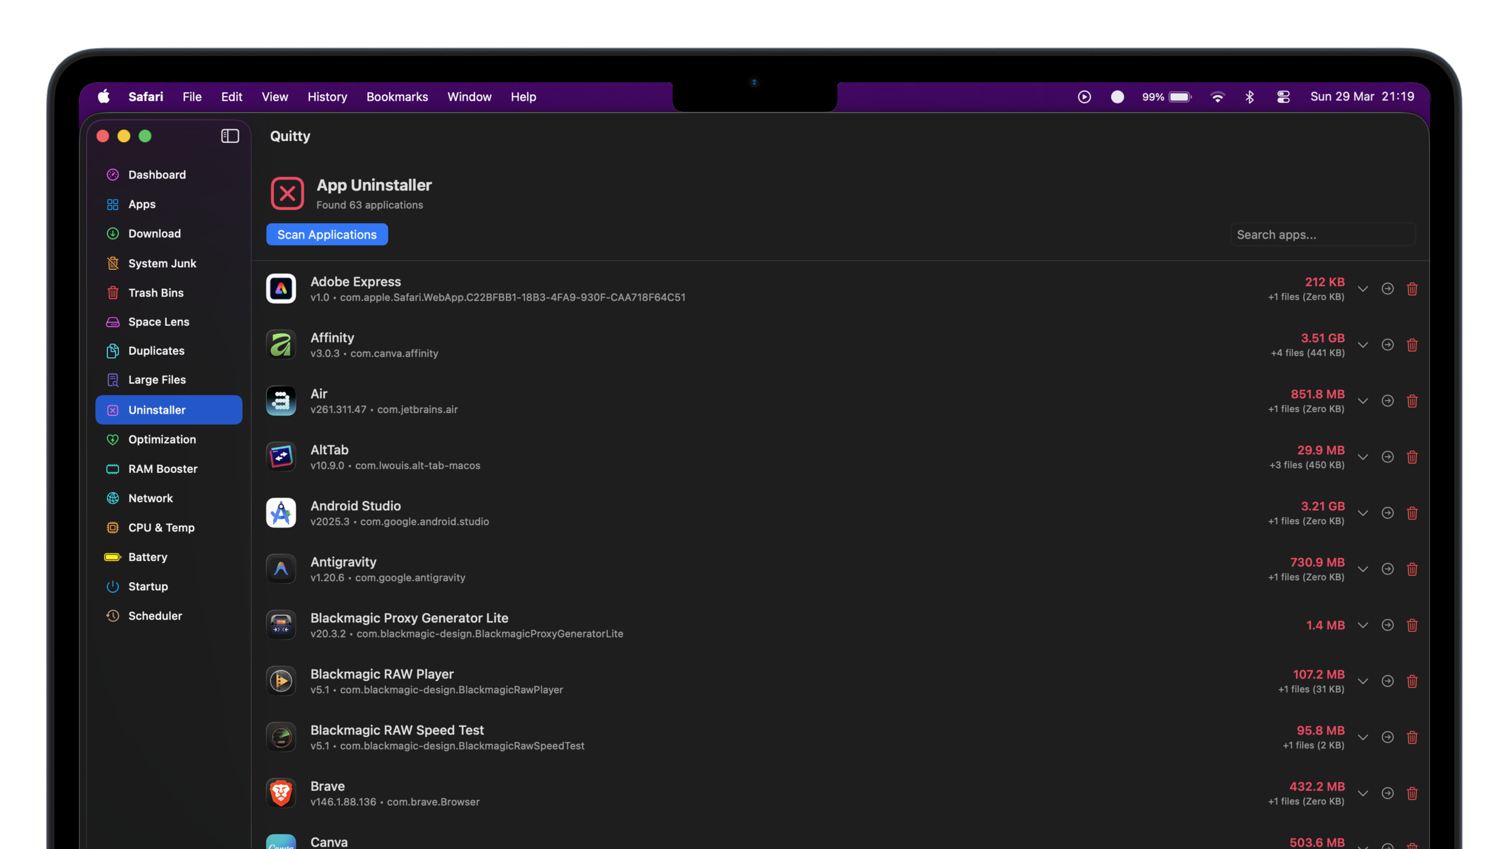Viewport: 1510px width, 849px height.
Task: Click the Search apps field
Action: coord(1322,234)
